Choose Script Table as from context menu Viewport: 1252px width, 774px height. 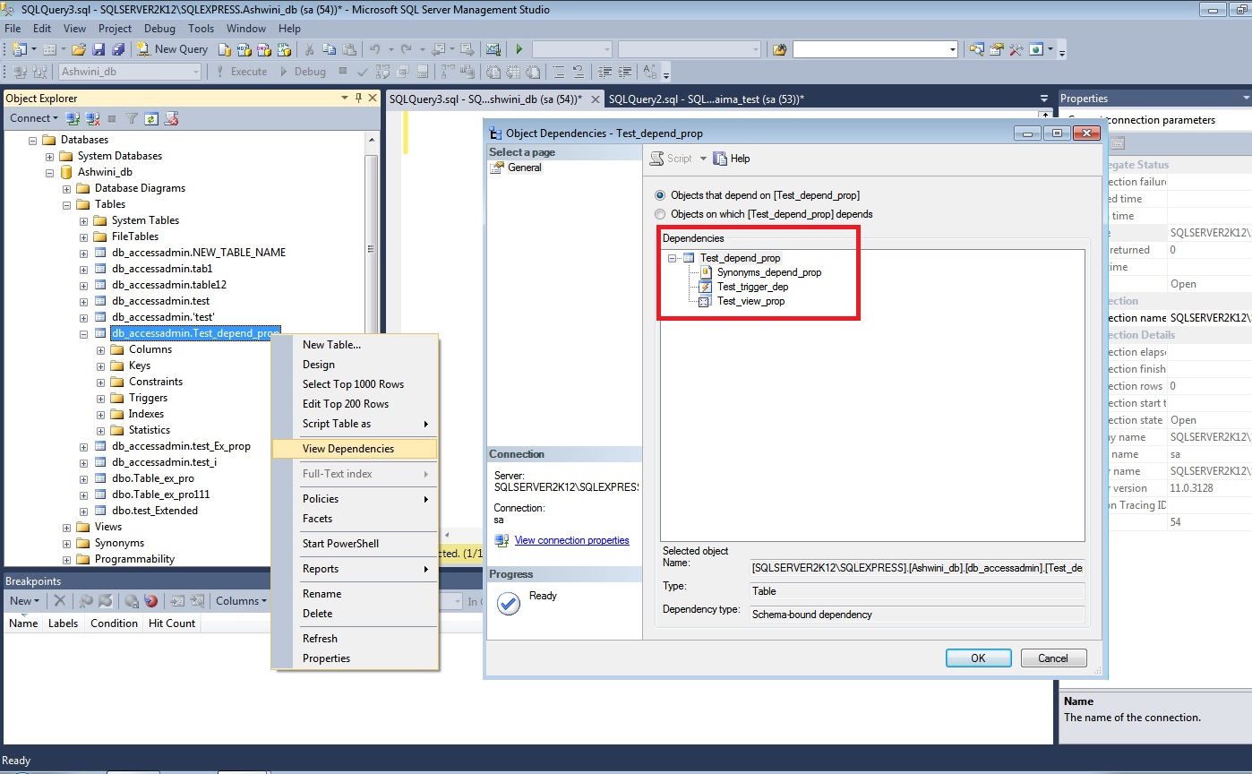pos(355,424)
